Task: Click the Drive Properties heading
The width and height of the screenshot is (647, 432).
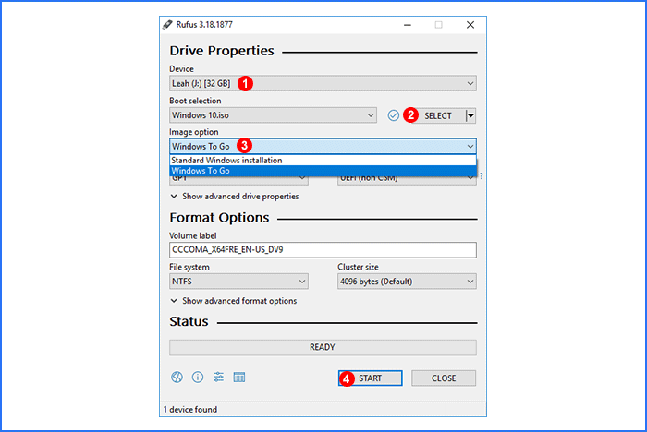Action: tap(222, 51)
